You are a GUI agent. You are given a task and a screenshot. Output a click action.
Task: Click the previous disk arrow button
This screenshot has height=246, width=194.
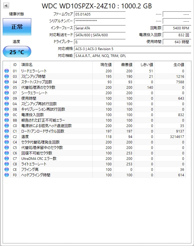[6, 6]
